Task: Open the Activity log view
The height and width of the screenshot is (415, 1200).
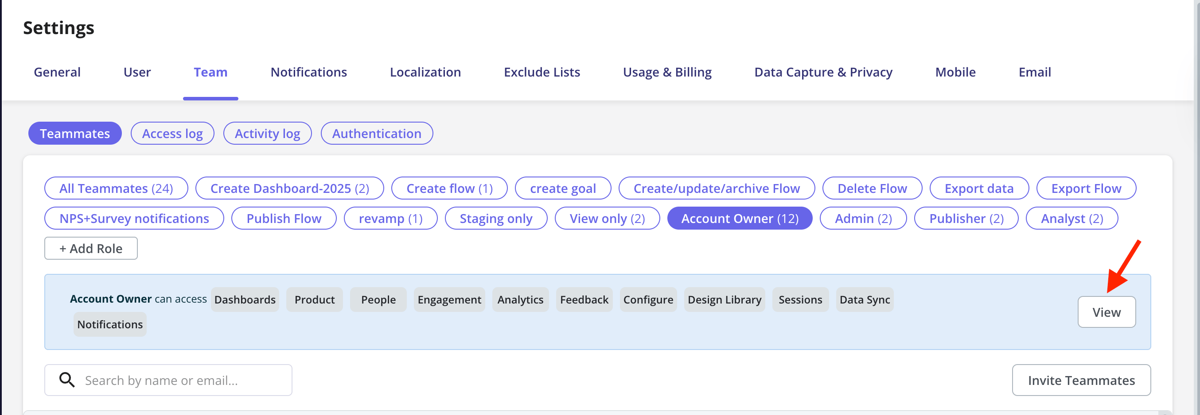Action: (267, 134)
